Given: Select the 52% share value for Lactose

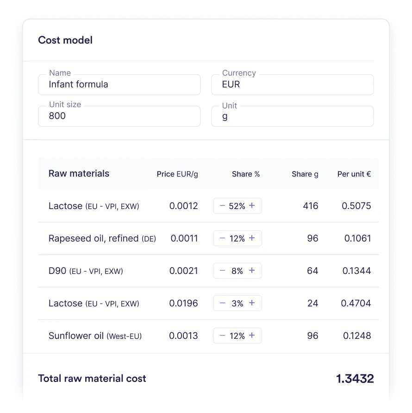Looking at the screenshot, I should tap(237, 206).
